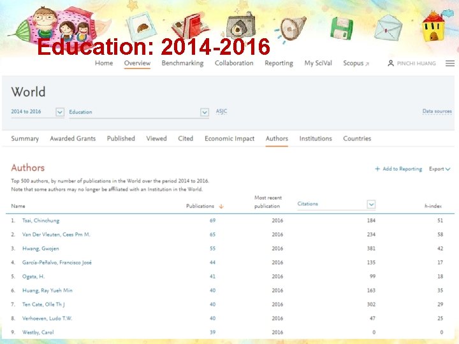Click the h-index column header
The height and width of the screenshot is (344, 459).
pyautogui.click(x=433, y=206)
